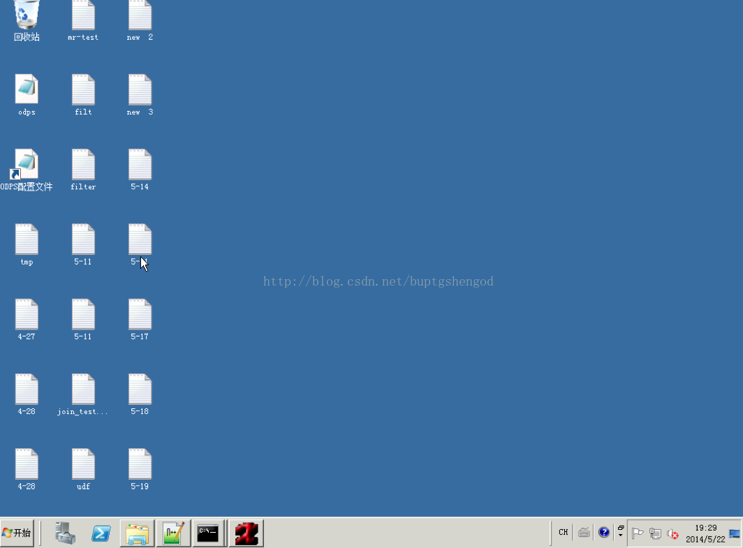Viewport: 743px width, 548px height.
Task: Select the ODPS配置文件 shortcut icon
Action: click(27, 170)
